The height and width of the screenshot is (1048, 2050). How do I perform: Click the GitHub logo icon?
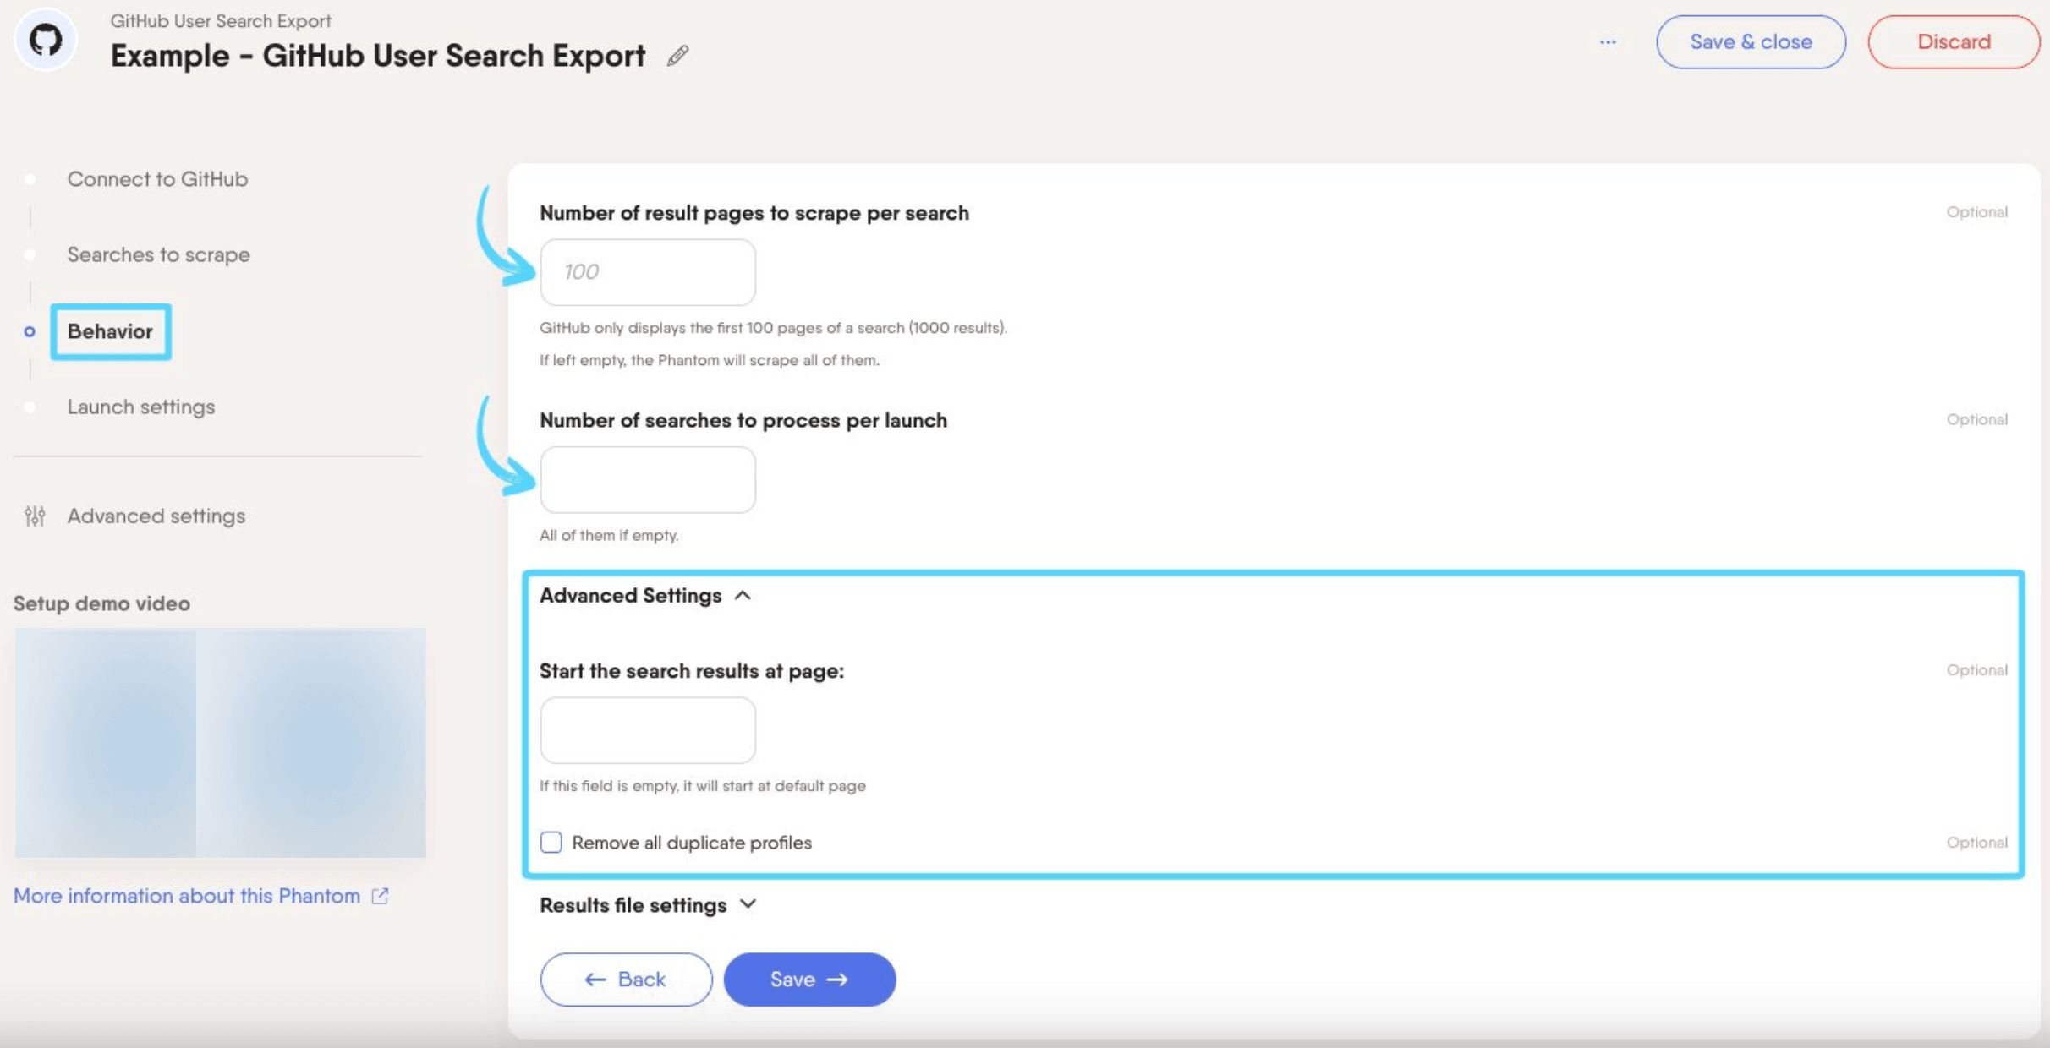(46, 40)
